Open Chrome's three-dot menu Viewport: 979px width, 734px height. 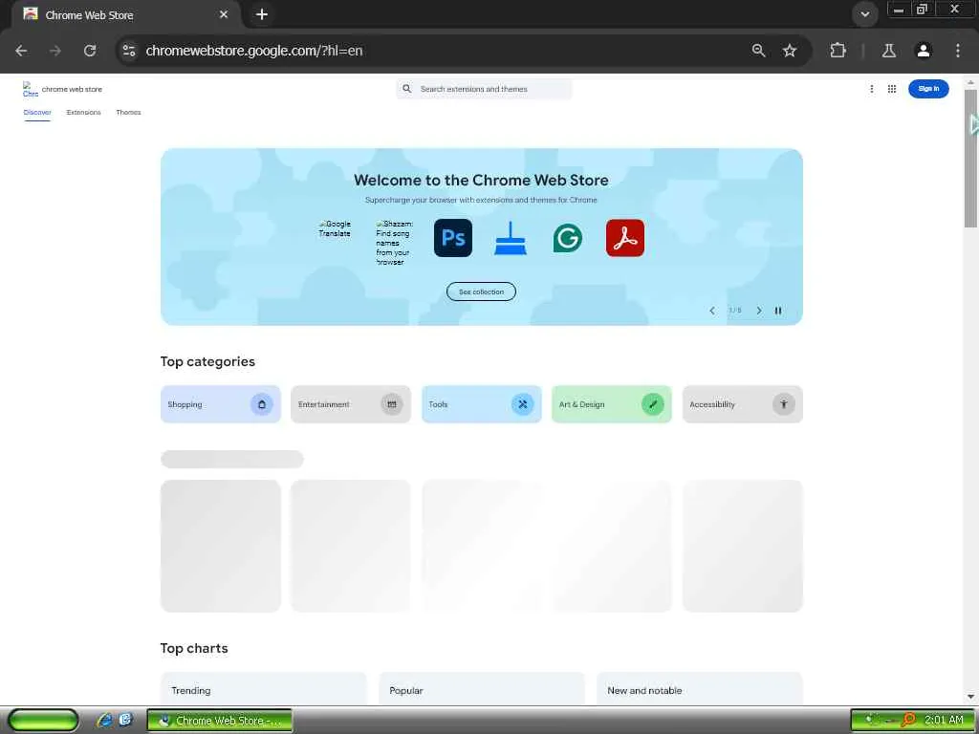958,51
